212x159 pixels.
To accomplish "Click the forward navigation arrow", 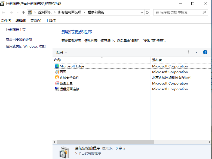I will [x=11, y=13].
